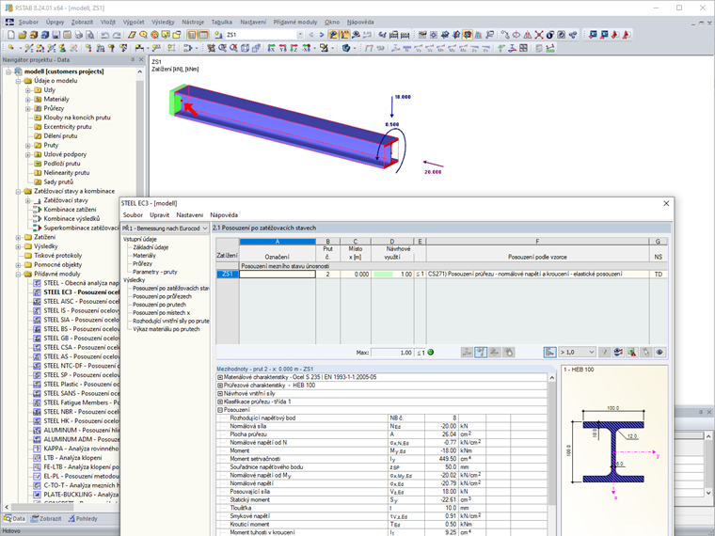Expand the Uzly tree node

[x=28, y=90]
